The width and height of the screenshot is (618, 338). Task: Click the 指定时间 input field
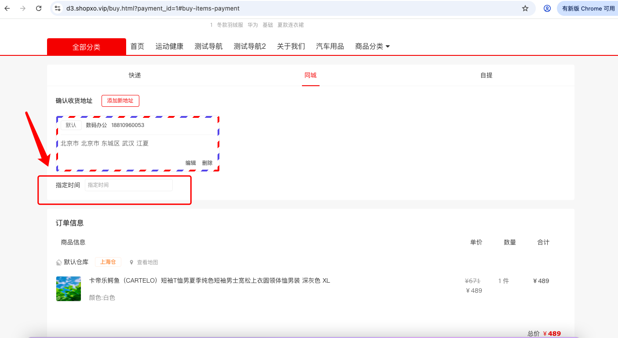coord(129,185)
